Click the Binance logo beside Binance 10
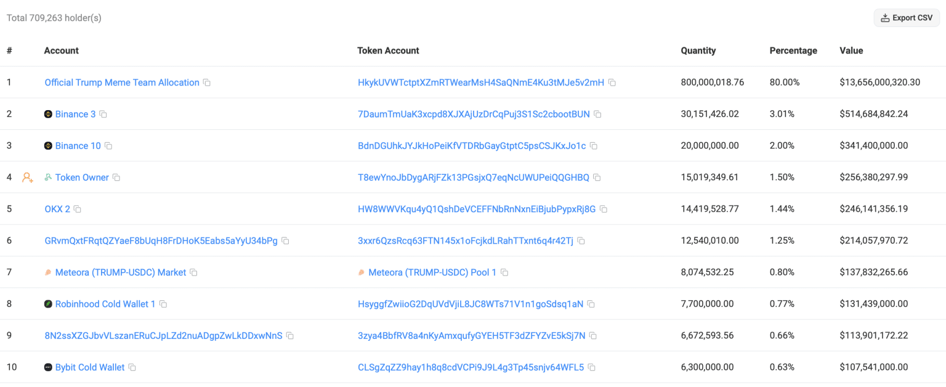946x387 pixels. click(49, 145)
